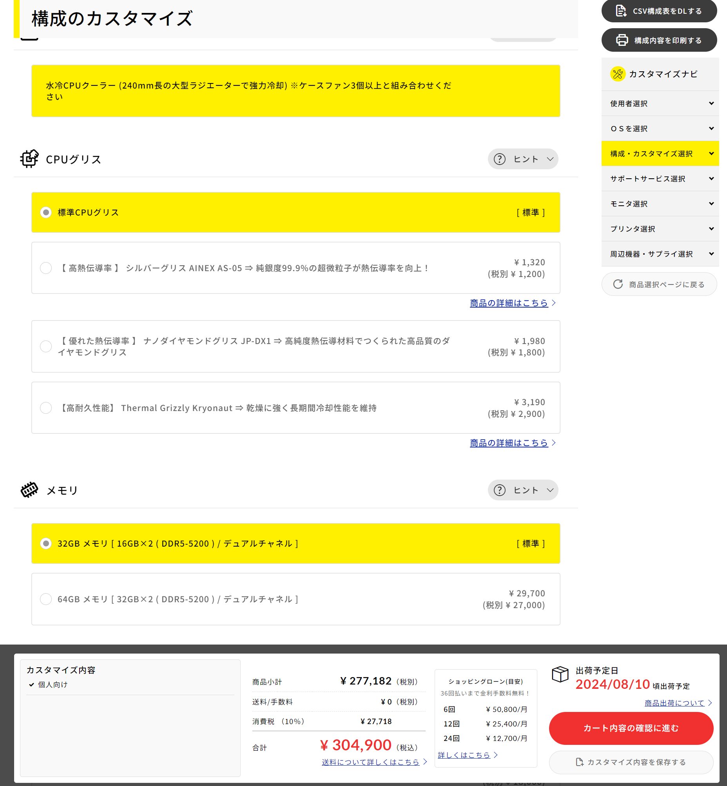Click the printer icon on the print button
This screenshot has height=786, width=727.
pos(622,40)
